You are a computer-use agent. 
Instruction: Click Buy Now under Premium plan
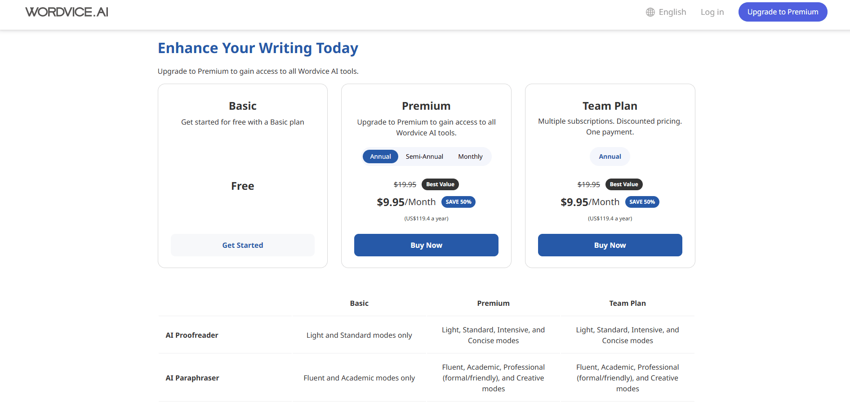pos(426,245)
